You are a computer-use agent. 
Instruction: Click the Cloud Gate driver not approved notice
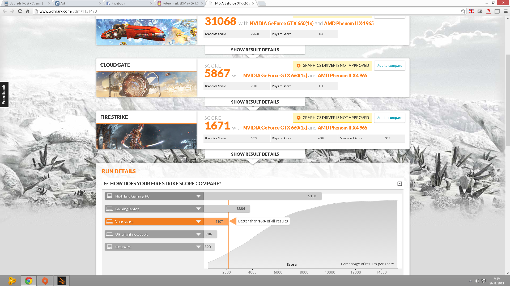332,66
